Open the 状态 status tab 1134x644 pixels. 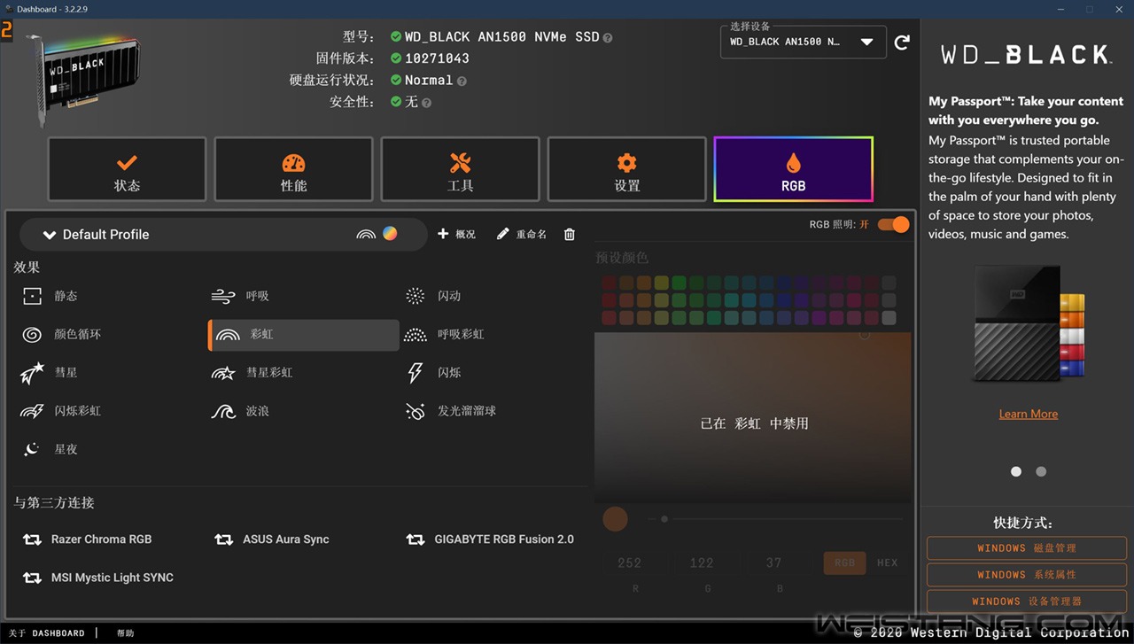pos(127,169)
